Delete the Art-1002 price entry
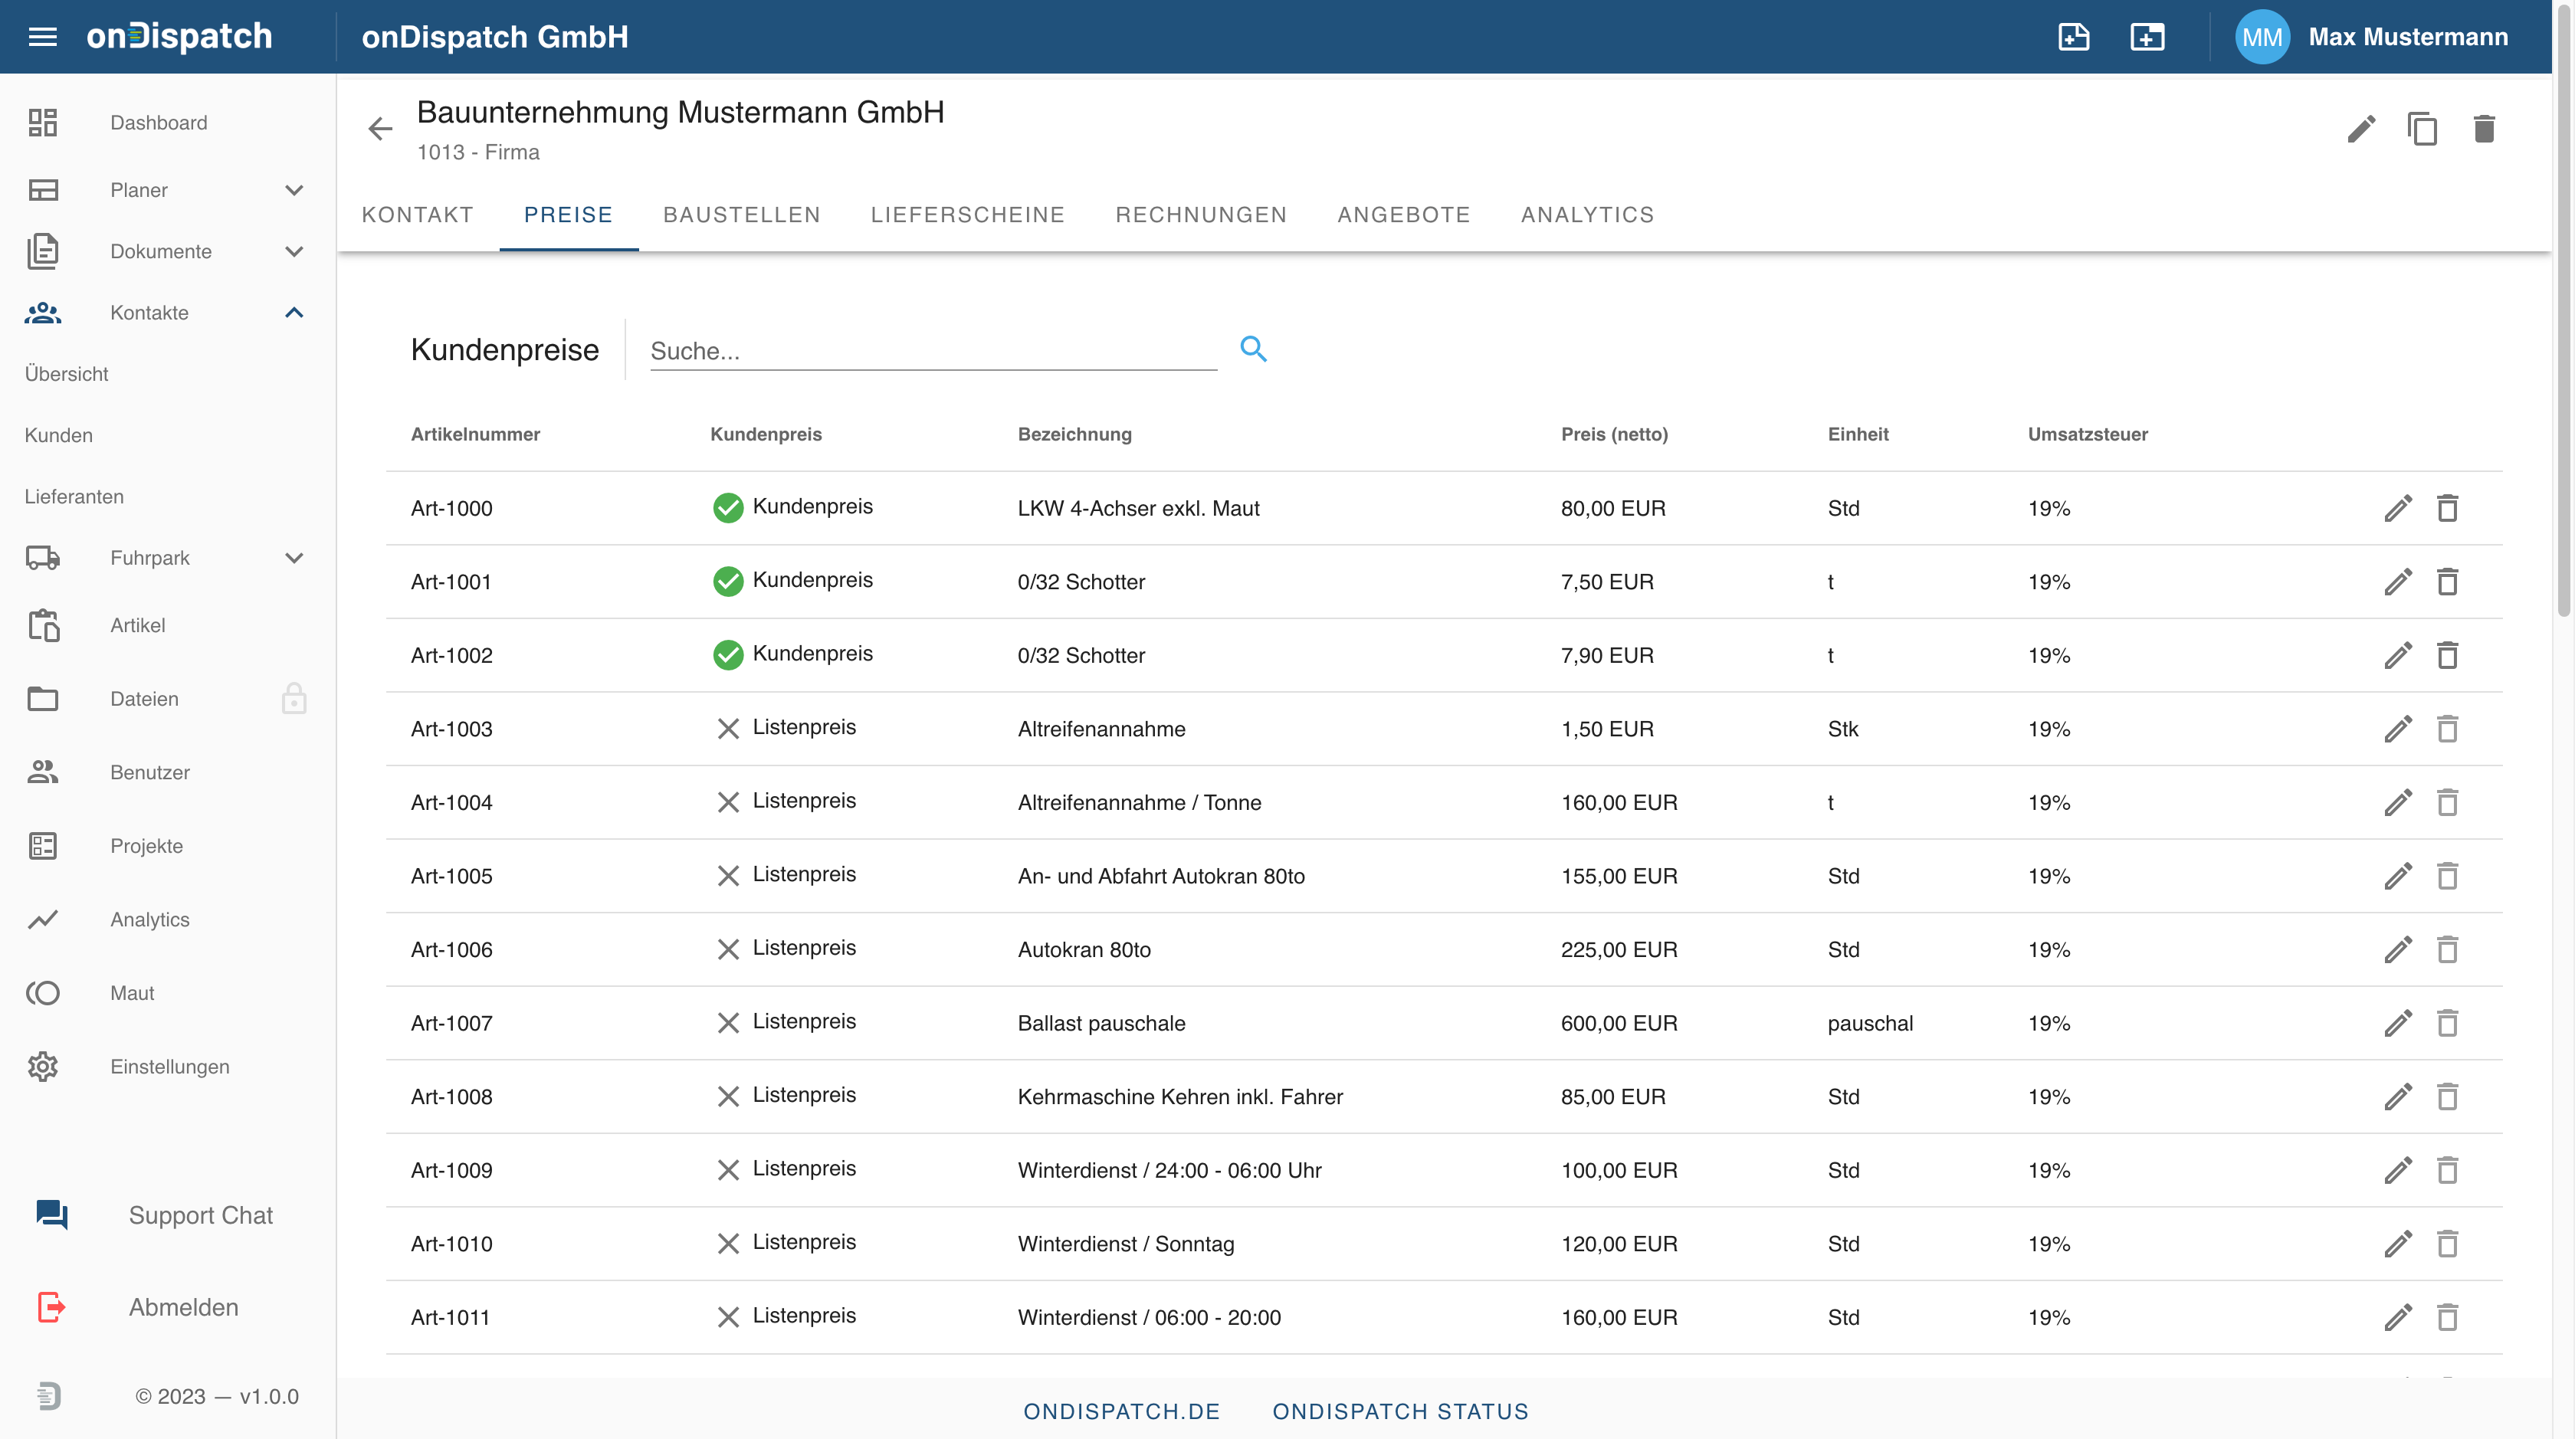Image resolution: width=2575 pixels, height=1439 pixels. coord(2447,656)
